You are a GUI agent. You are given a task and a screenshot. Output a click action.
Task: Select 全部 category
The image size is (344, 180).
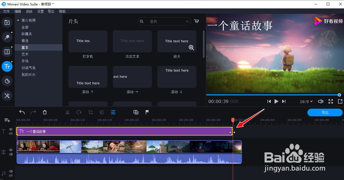[25, 27]
